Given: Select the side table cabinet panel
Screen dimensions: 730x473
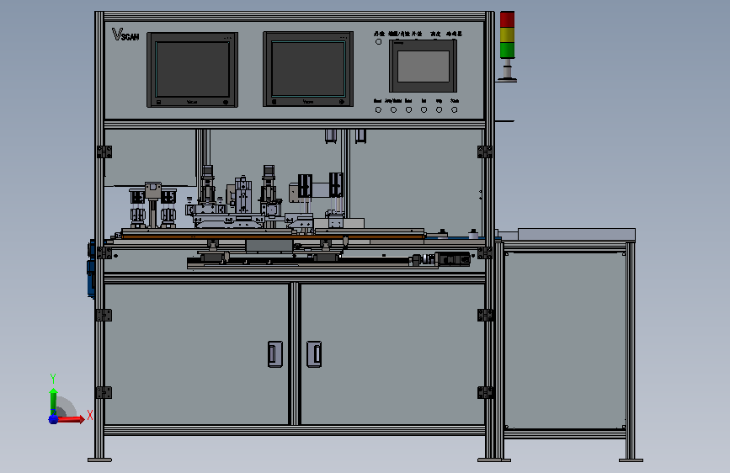Looking at the screenshot, I should pyautogui.click(x=565, y=340).
